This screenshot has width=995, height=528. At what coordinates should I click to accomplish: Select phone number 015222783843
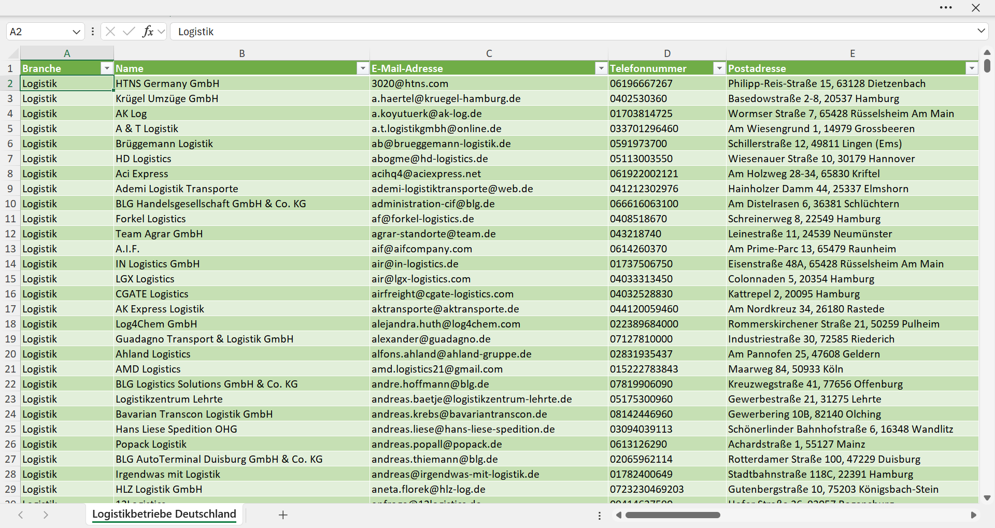(667, 369)
